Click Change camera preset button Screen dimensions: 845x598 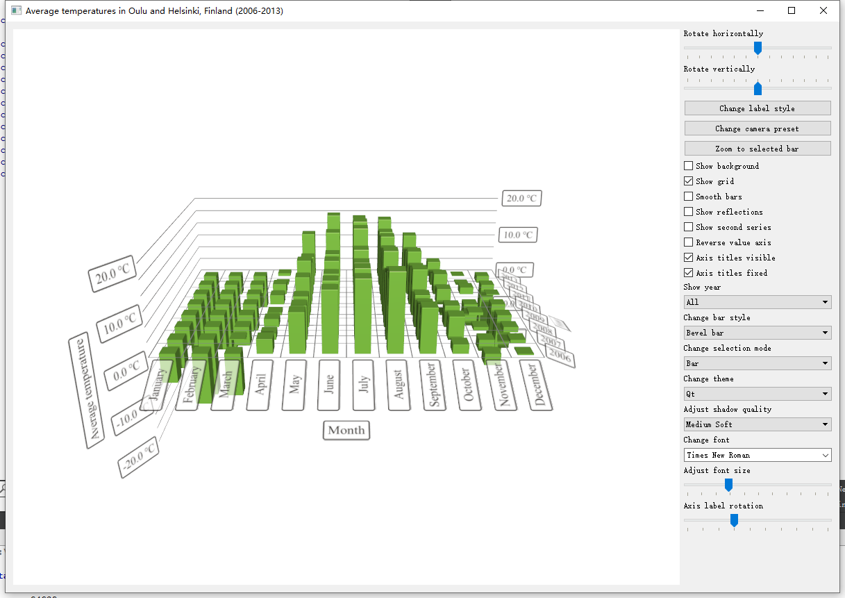[758, 128]
